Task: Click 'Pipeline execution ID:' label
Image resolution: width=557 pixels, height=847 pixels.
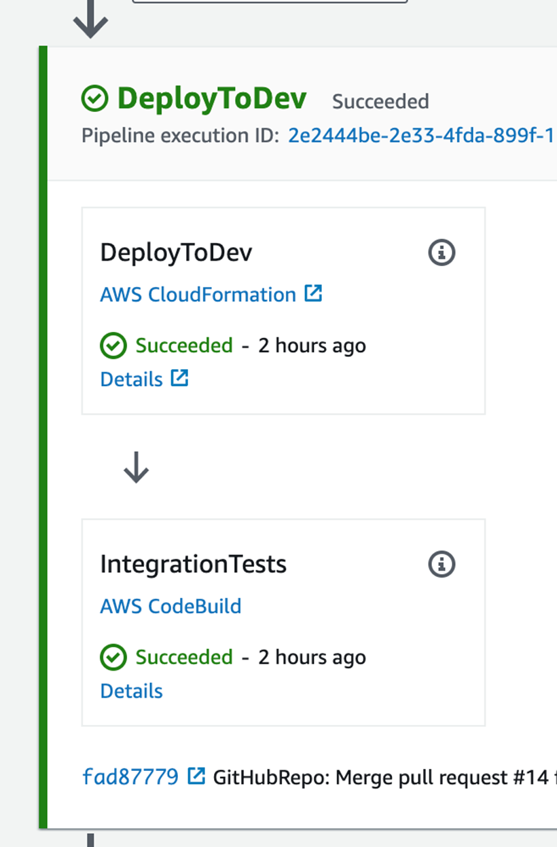Action: coord(181,136)
